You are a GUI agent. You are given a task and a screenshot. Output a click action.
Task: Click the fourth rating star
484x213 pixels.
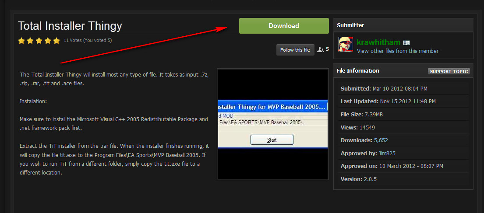48,41
